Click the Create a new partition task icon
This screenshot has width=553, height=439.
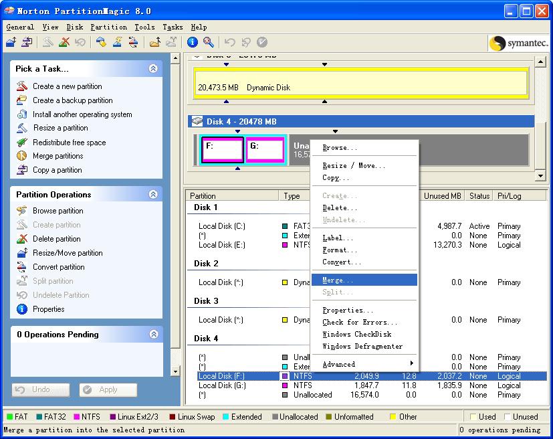tap(22, 86)
